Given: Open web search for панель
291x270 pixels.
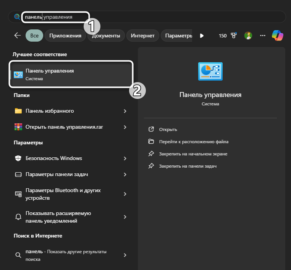Looking at the screenshot, I should (71, 255).
